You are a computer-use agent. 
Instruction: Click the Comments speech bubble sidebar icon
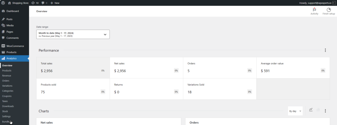[3, 38]
